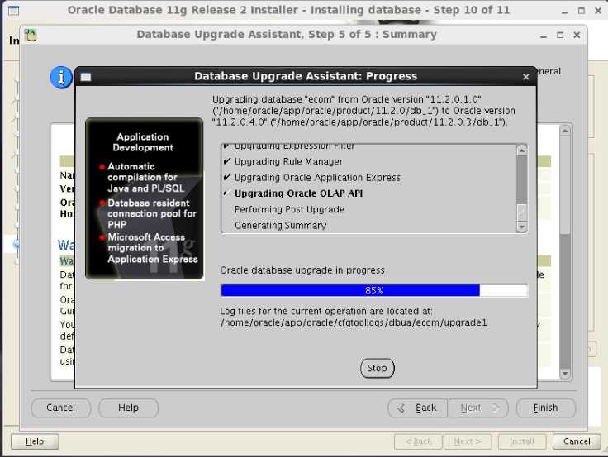
Task: Close the Database Upgrade Assistant window
Action: 577,36
